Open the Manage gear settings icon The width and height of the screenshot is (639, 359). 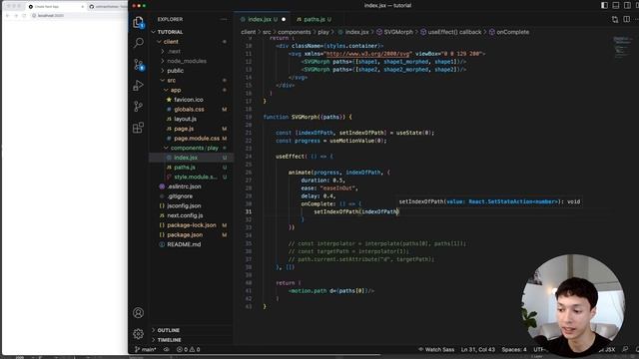(138, 334)
